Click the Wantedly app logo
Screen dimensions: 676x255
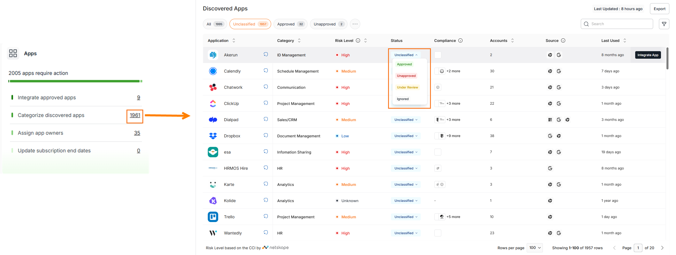coord(213,233)
